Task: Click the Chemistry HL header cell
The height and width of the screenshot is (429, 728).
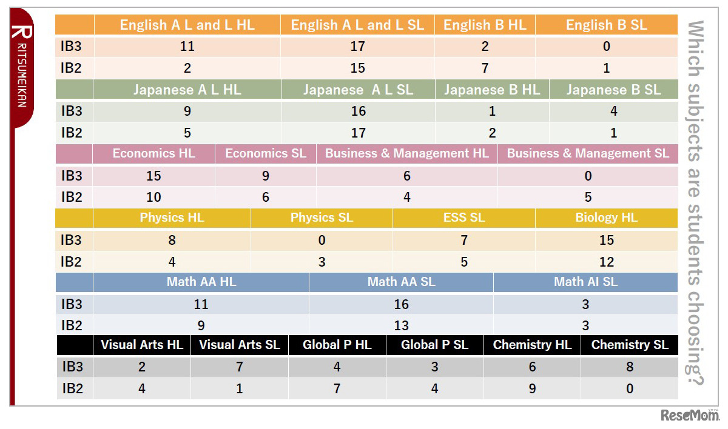Action: pos(532,345)
